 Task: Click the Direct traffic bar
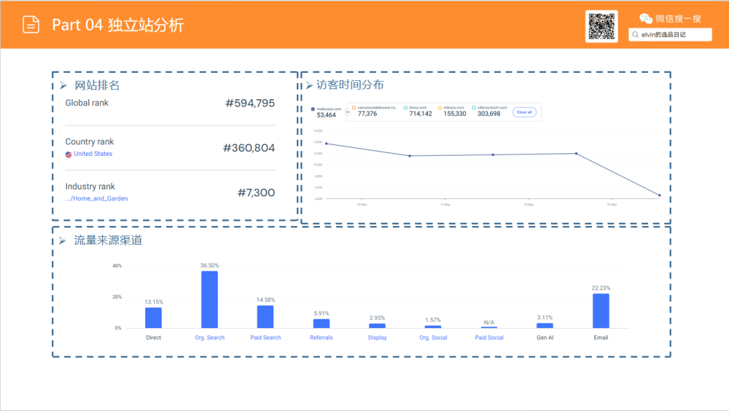[x=153, y=318]
